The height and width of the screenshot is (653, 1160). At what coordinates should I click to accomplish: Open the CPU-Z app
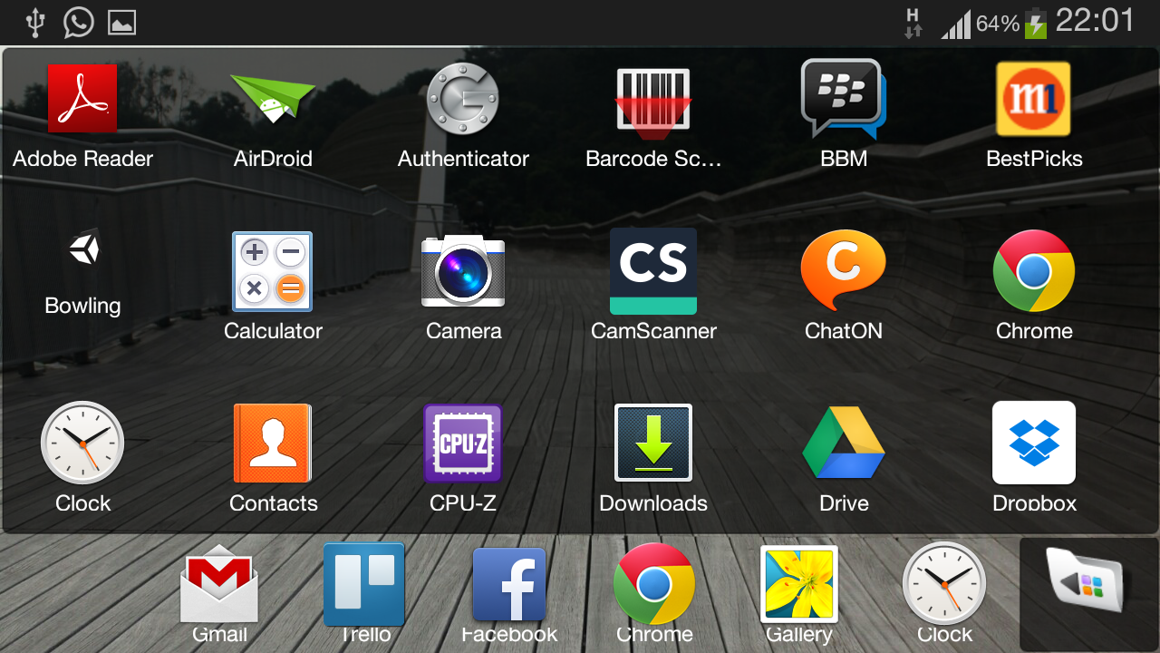pos(463,443)
